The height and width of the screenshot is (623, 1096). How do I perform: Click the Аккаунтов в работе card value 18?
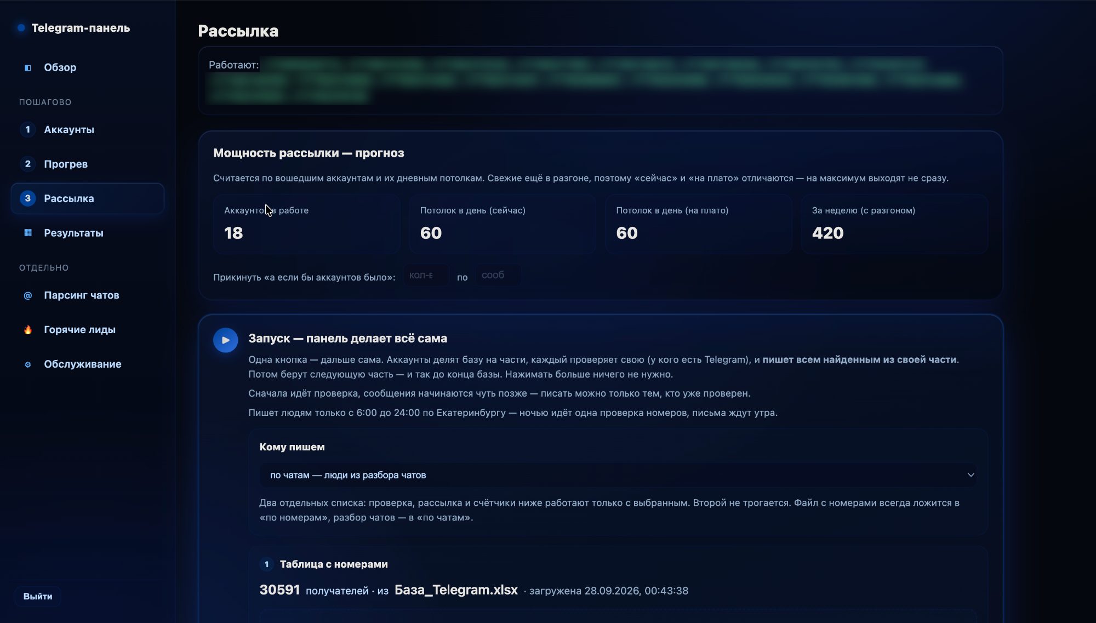(233, 233)
